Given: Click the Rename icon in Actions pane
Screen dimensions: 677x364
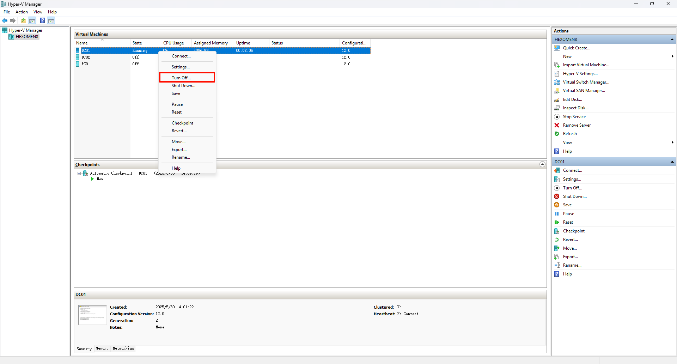Looking at the screenshot, I should (557, 265).
